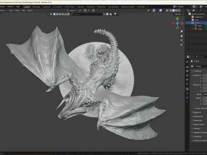Select the Collection row in outliner

(x=198, y=17)
